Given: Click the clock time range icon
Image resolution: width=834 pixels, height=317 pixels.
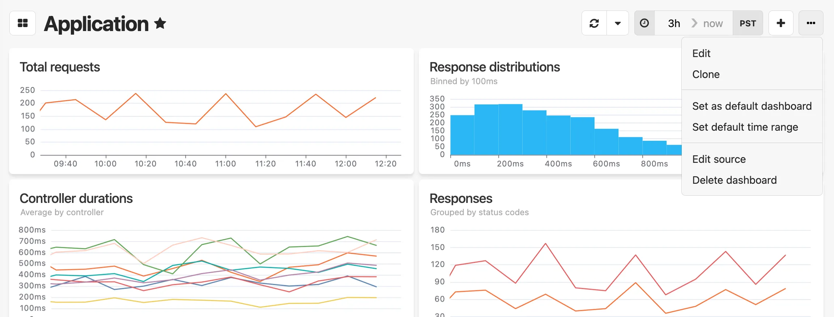Looking at the screenshot, I should pyautogui.click(x=644, y=23).
